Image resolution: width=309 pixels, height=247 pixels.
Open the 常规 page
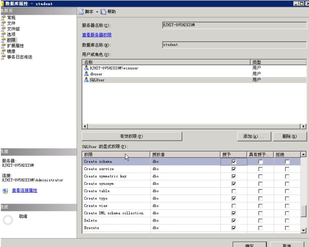point(11,18)
